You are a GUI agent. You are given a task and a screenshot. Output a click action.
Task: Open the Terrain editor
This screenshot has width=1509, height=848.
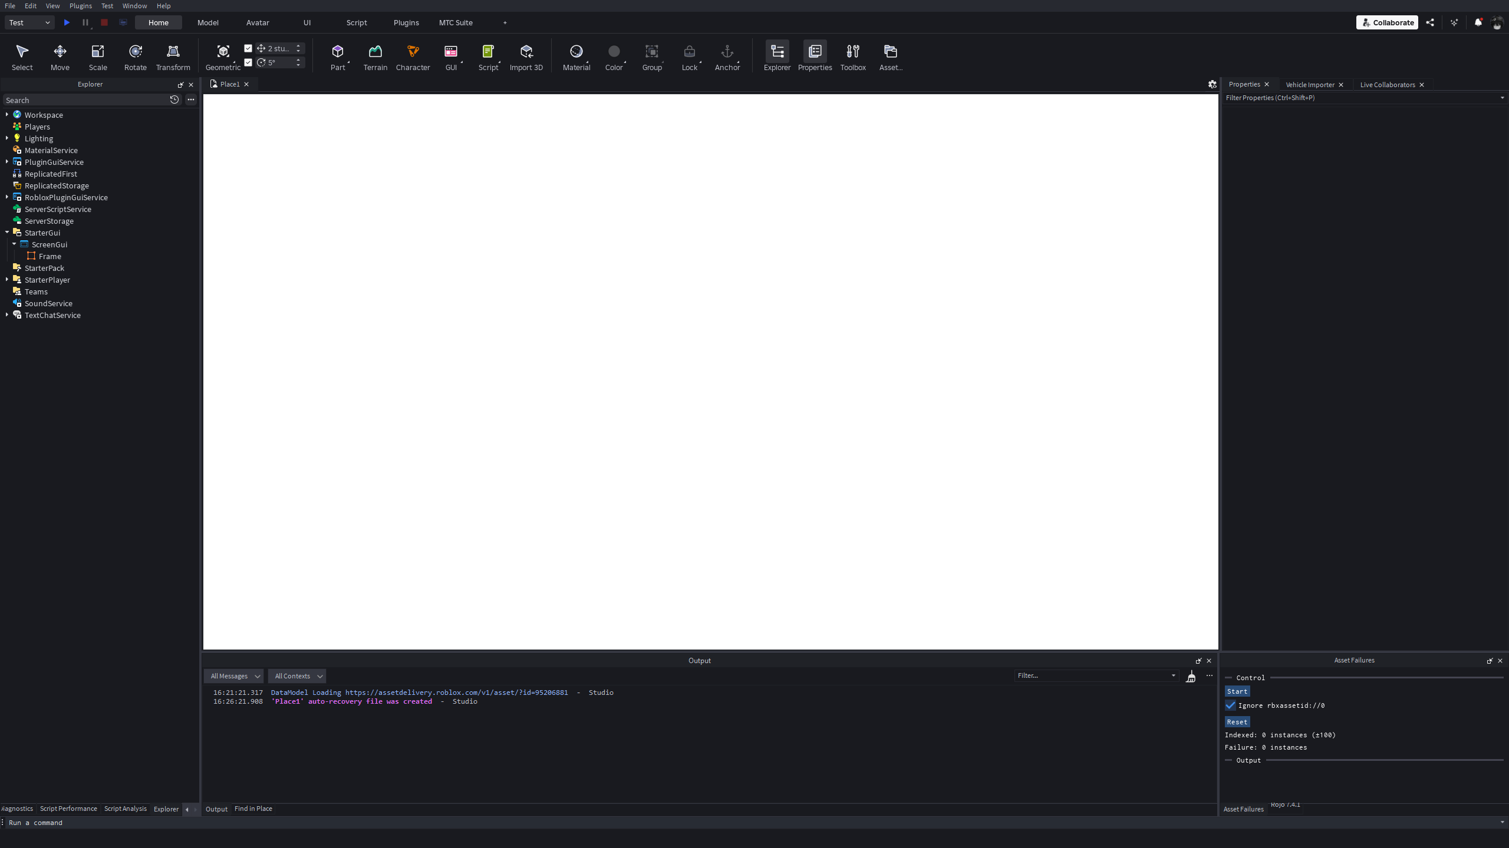point(375,56)
